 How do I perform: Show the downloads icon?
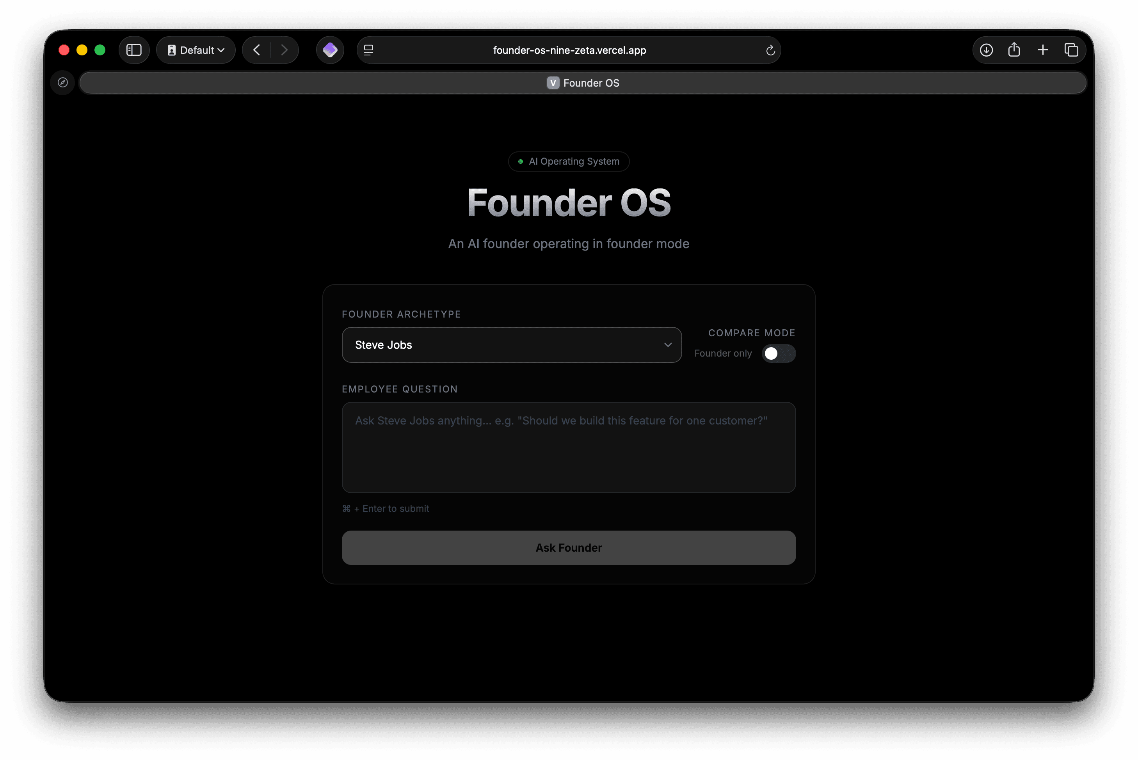986,50
